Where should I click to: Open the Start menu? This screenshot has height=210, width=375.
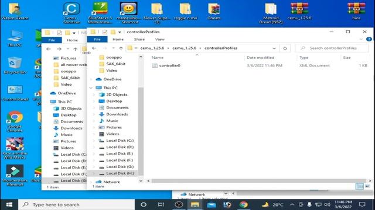point(9,205)
